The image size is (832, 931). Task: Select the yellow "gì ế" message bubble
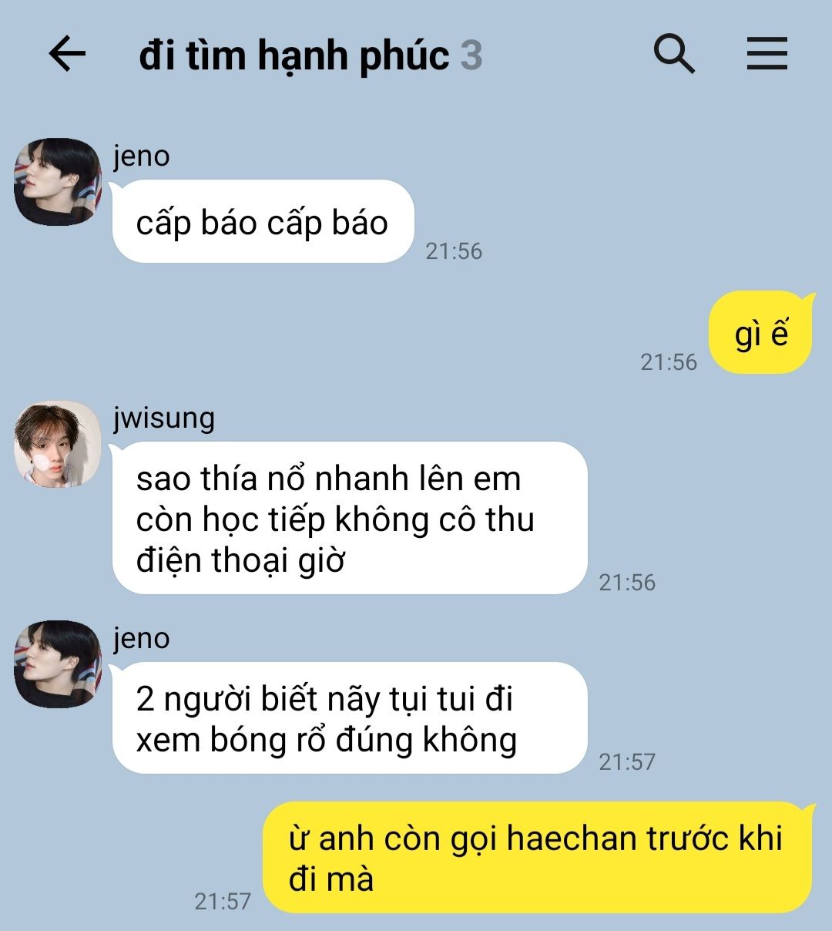[760, 333]
